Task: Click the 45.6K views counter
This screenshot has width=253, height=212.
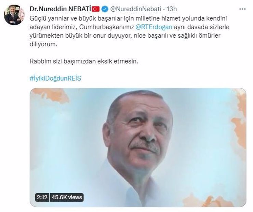Action: (67, 197)
